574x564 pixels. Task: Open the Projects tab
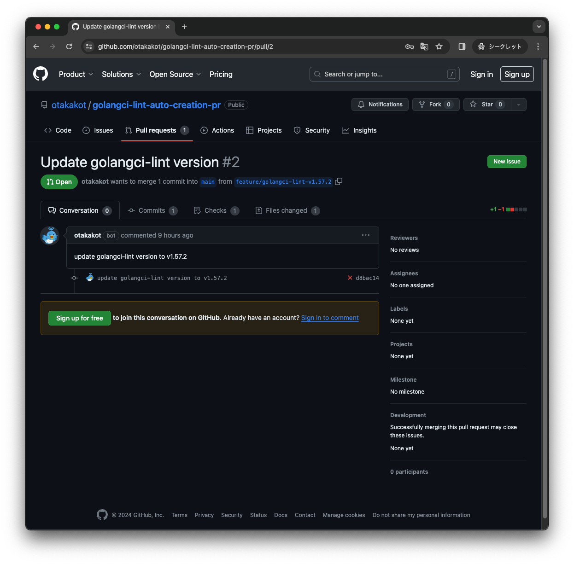pos(264,130)
